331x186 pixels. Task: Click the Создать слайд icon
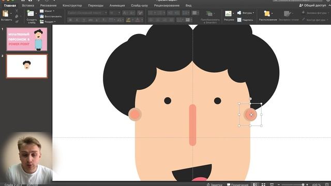(31, 13)
